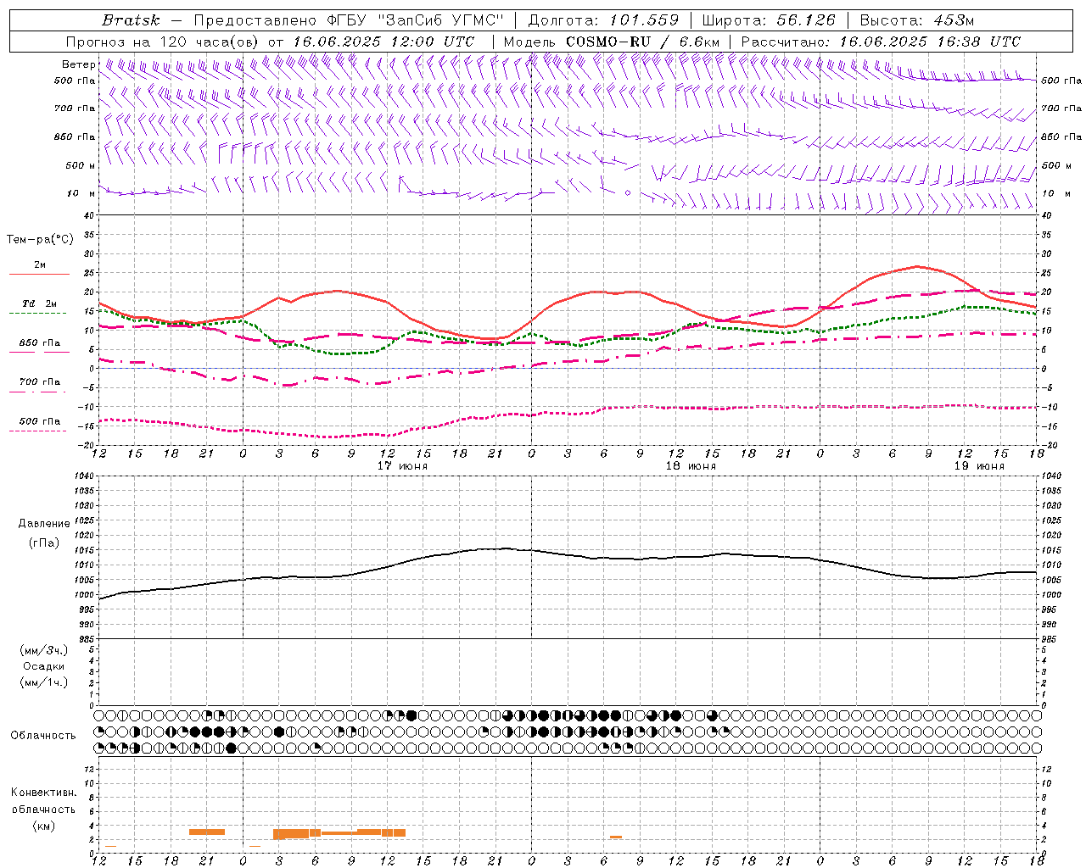The height and width of the screenshot is (868, 1086).
Task: Click the (мм/3ч.) precipitation unit label
Action: click(44, 650)
